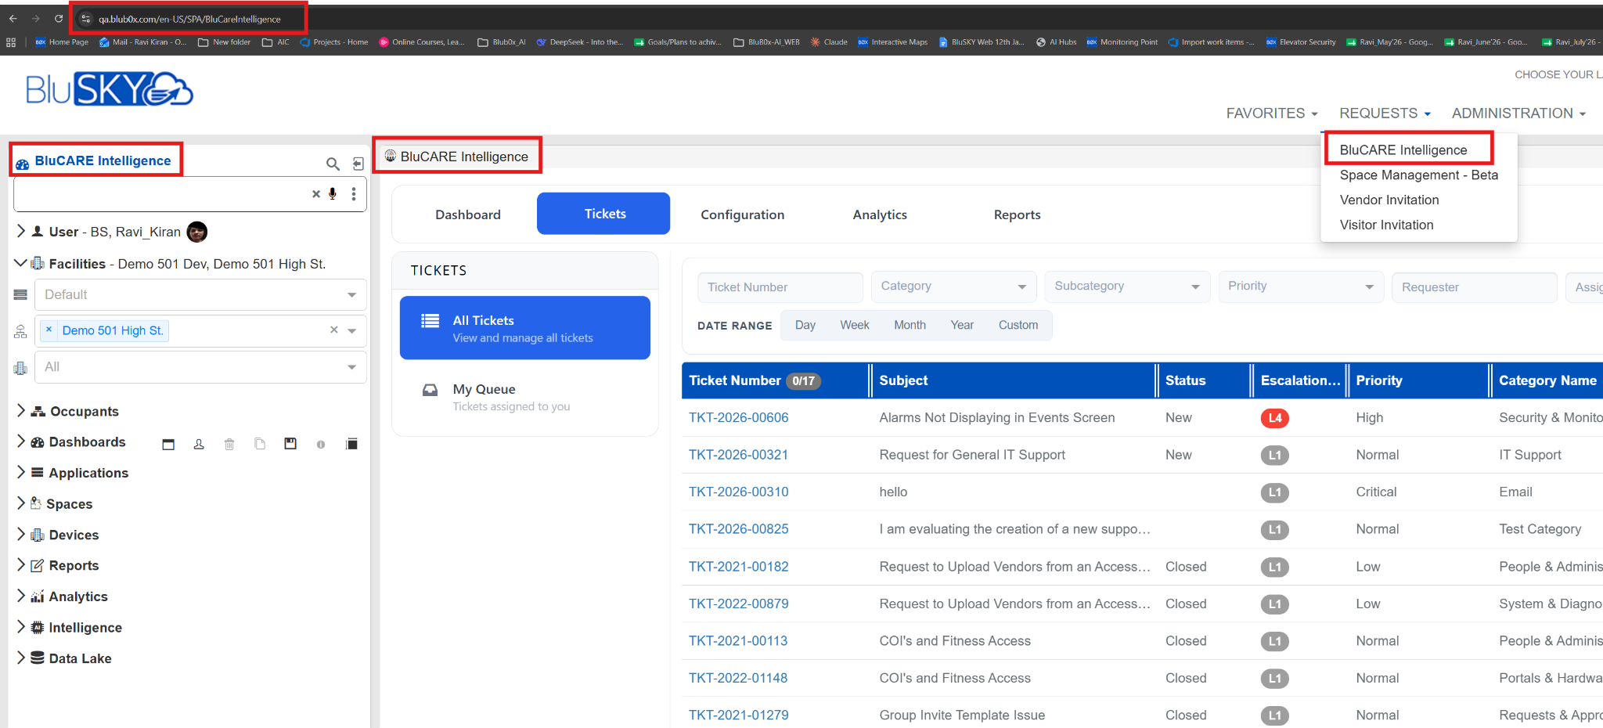Open the Category filter dropdown
Viewport: 1603px width, 728px height.
tap(953, 287)
